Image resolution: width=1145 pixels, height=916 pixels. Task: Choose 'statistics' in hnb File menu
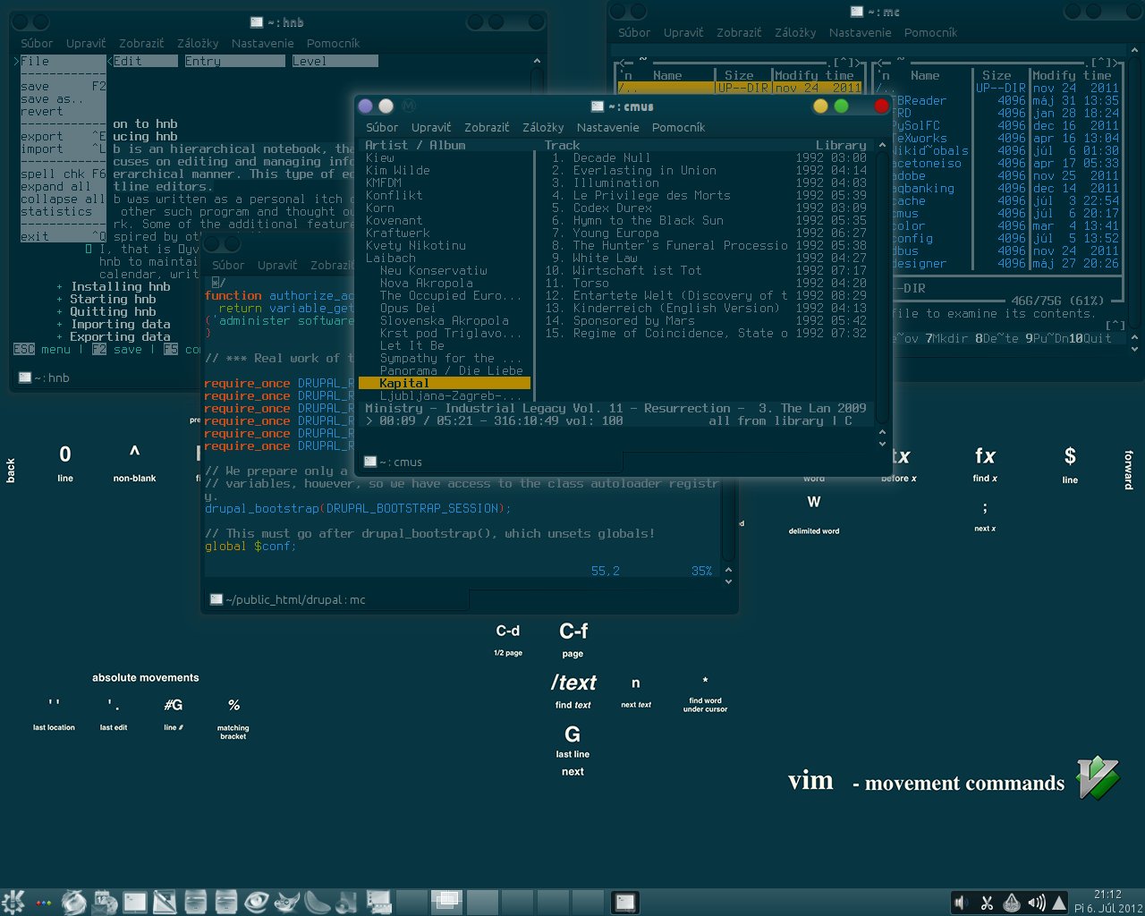click(56, 212)
